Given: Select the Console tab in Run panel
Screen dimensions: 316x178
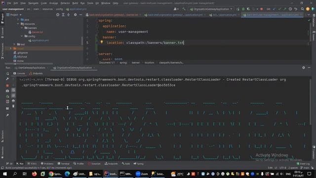Looking at the screenshot, I should point(19,74).
